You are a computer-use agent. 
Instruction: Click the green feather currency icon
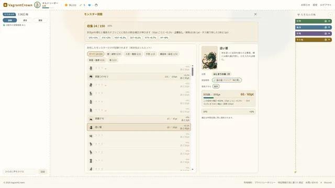(81, 5)
